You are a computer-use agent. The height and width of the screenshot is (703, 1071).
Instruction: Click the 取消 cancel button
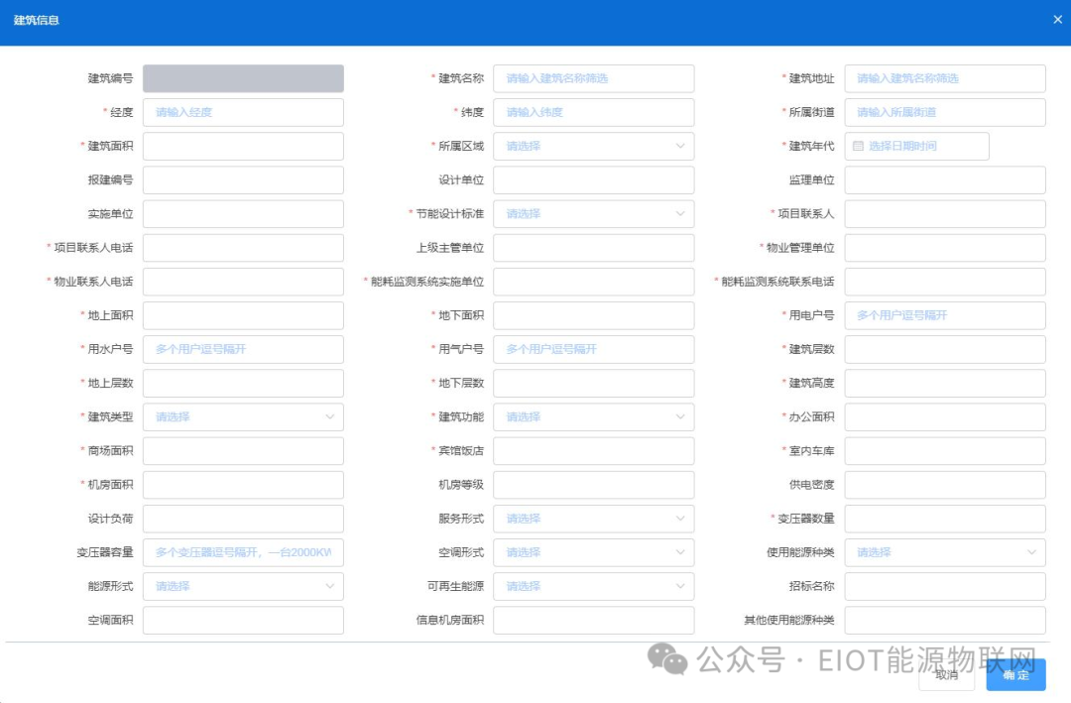tap(945, 675)
